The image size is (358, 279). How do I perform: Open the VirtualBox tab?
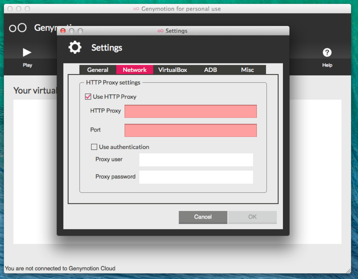point(173,70)
